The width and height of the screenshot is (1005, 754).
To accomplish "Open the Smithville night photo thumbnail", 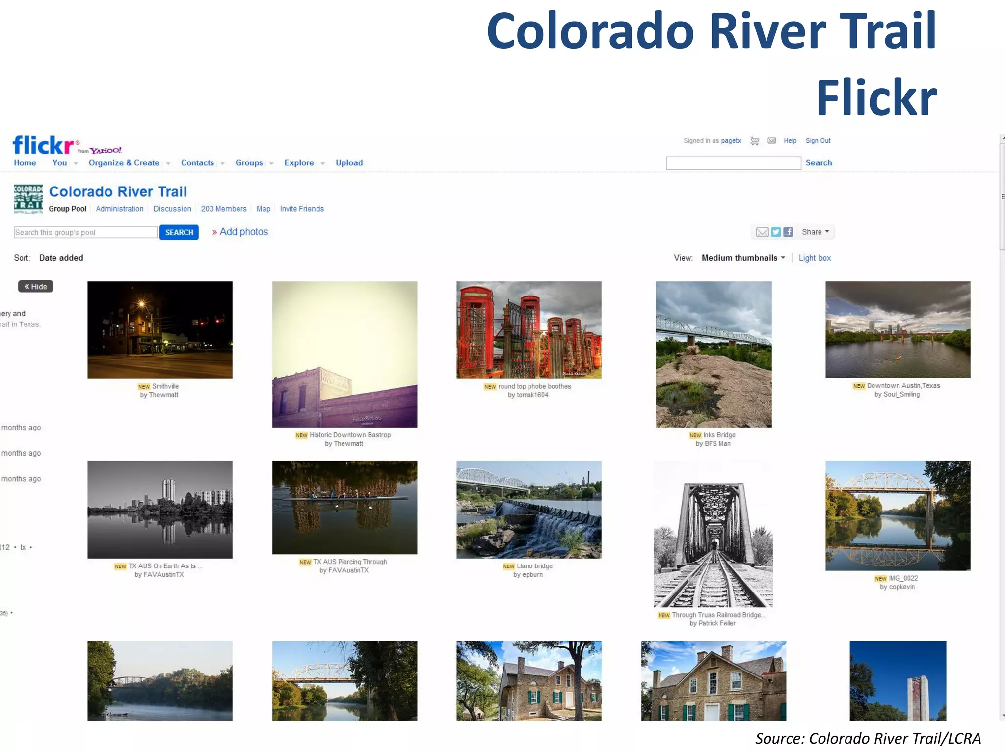I will 160,330.
